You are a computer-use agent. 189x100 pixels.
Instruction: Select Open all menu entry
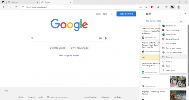click(x=173, y=57)
